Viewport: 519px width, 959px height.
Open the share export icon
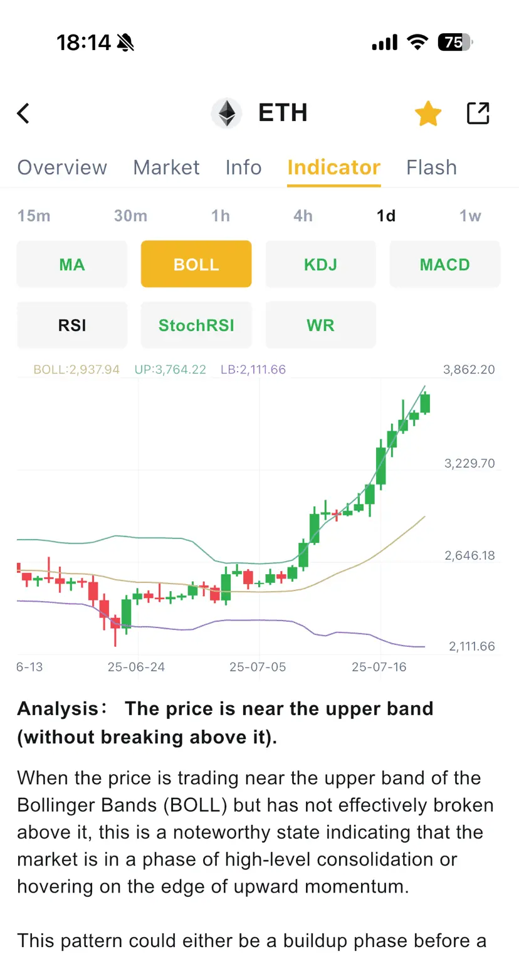[x=478, y=113]
